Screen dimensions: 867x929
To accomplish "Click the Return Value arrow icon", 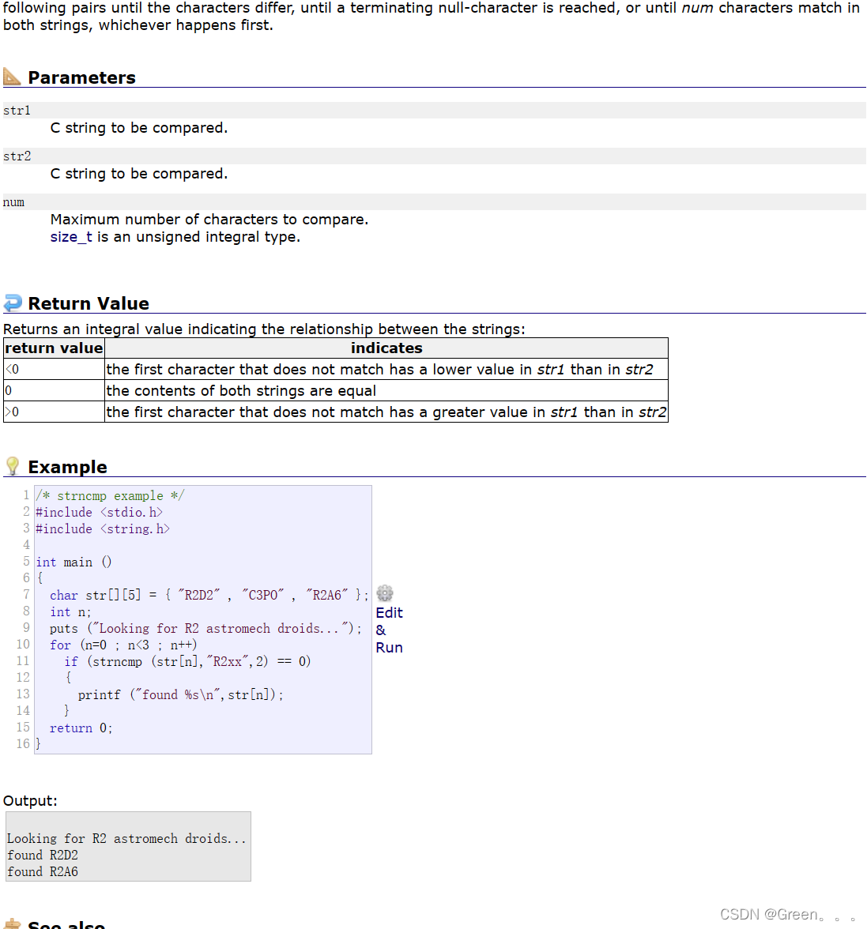I will click(13, 303).
